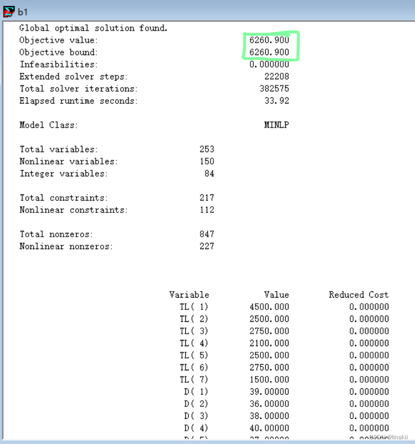Click the Nonlinear nonzeros label
This screenshot has width=415, height=444.
pyautogui.click(x=66, y=246)
